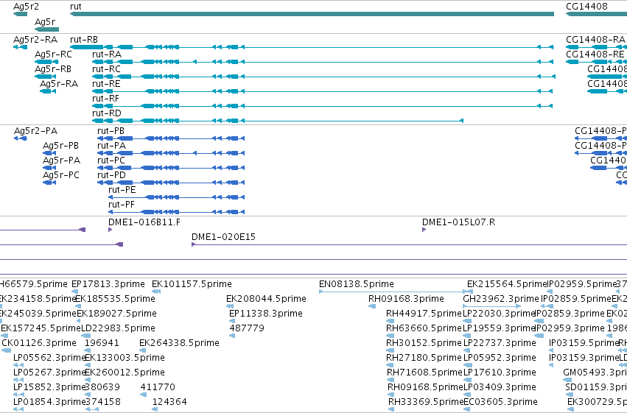Click the Ag5r-RC transcript label
The height and width of the screenshot is (413, 627).
(53, 54)
